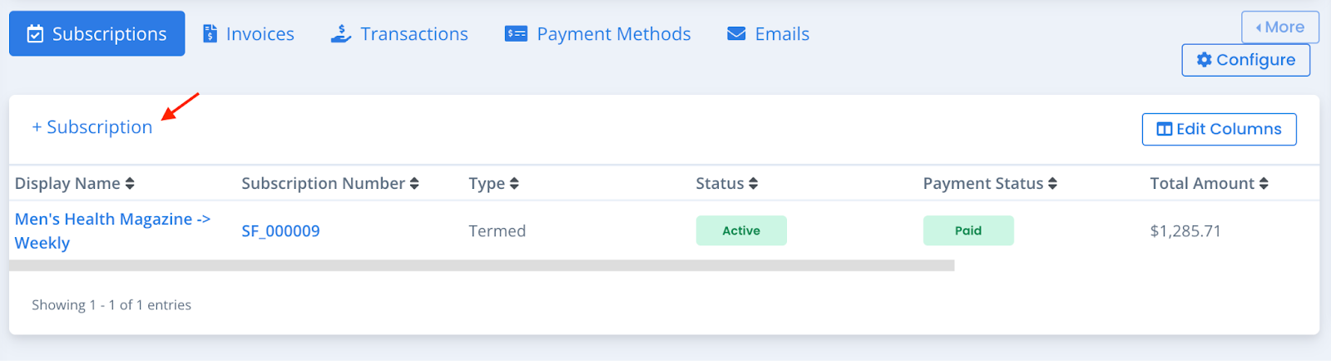Sort by Total Amount column

tap(1210, 183)
